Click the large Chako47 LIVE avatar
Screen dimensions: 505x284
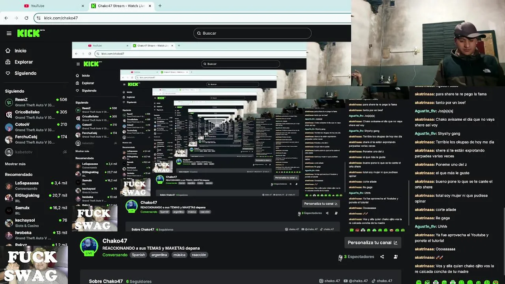point(89,247)
